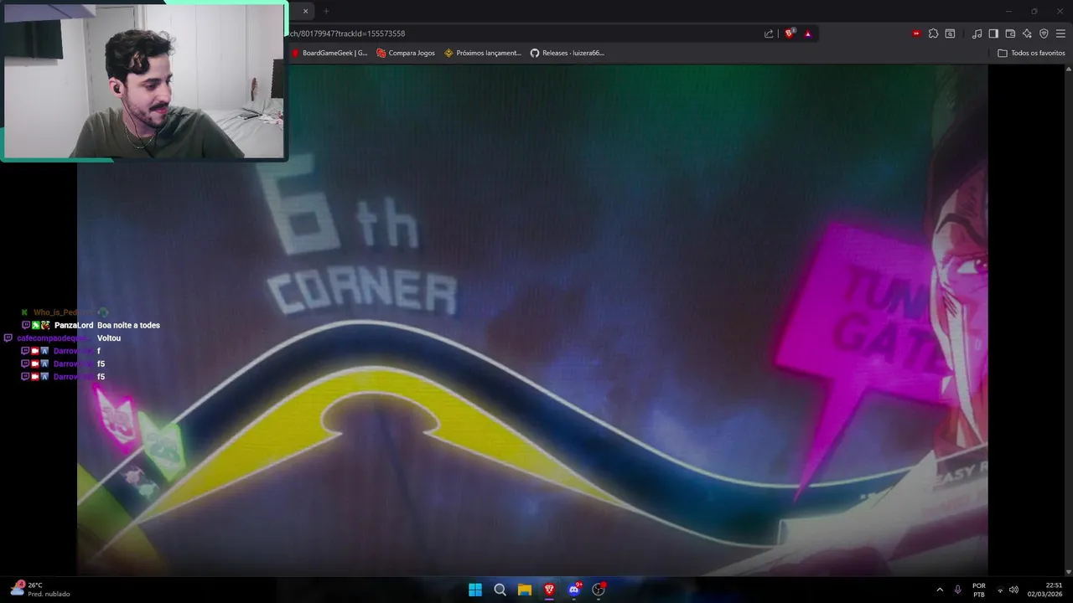
Task: Switch the POR PTB keyboard language
Action: click(979, 590)
